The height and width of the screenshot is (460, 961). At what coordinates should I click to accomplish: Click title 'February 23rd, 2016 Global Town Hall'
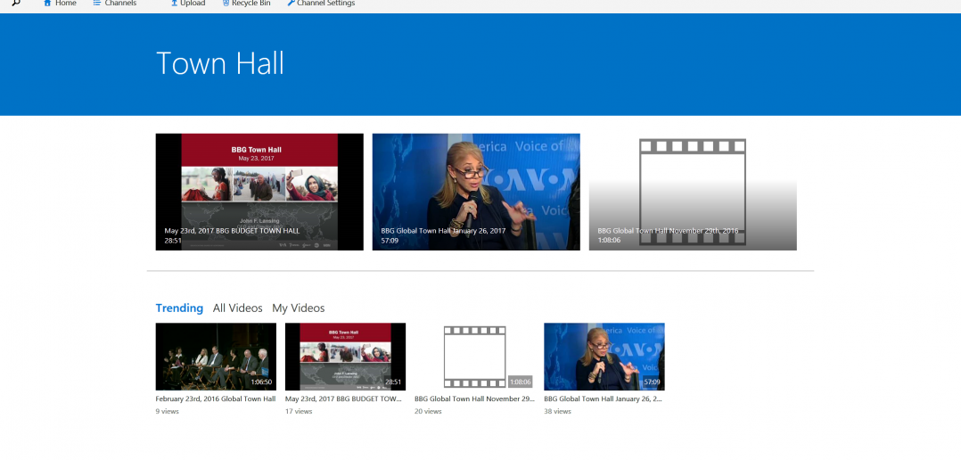(x=216, y=398)
